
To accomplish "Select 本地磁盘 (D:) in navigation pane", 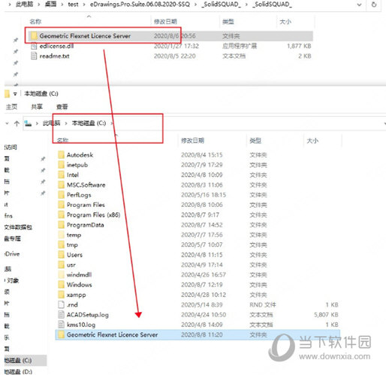I will (x=18, y=371).
